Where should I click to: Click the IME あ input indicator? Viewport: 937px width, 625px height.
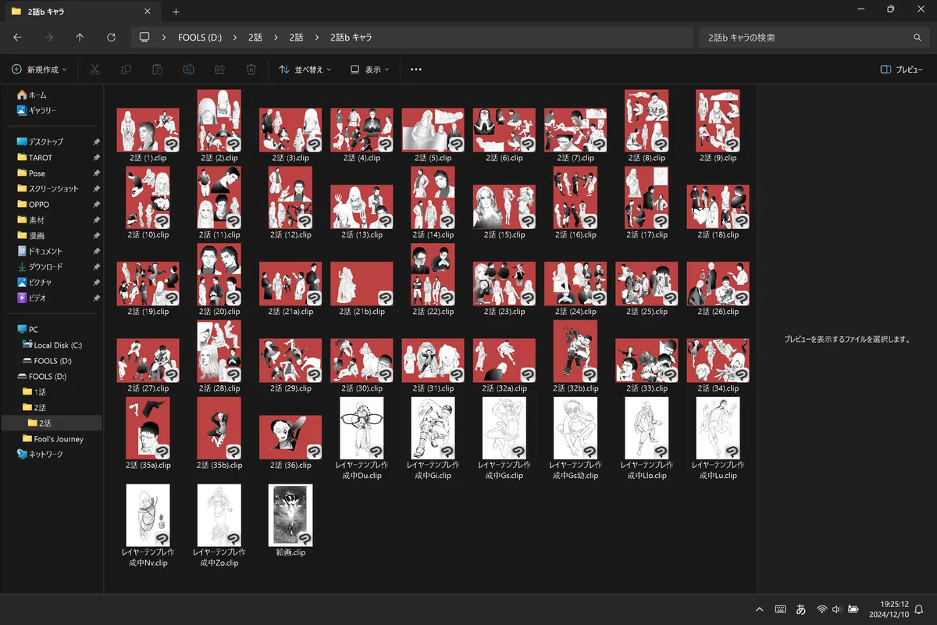pos(800,609)
